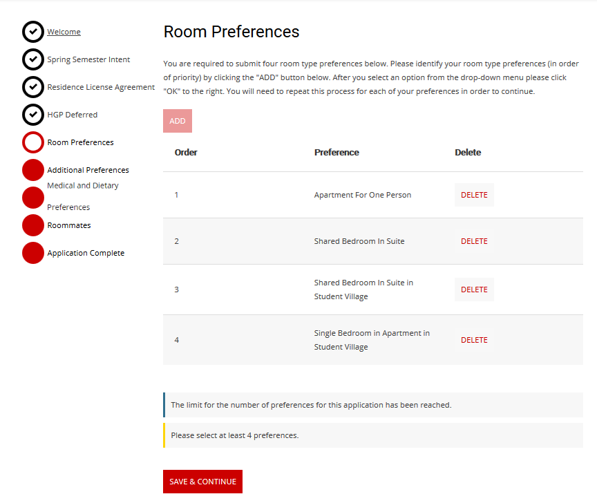Click the Medical and Dietary red circle
597x503 pixels.
[x=33, y=198]
